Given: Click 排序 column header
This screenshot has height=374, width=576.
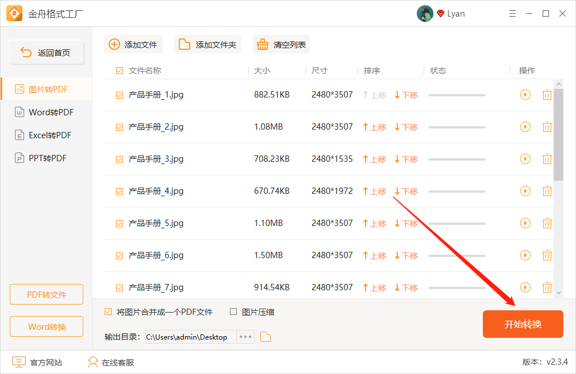Looking at the screenshot, I should tap(372, 71).
